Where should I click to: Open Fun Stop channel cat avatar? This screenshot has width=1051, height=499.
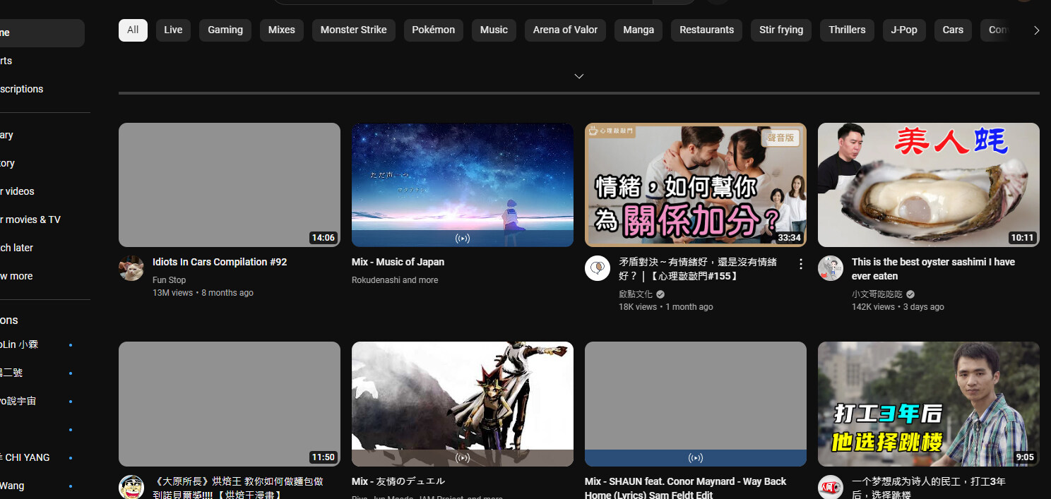click(131, 268)
